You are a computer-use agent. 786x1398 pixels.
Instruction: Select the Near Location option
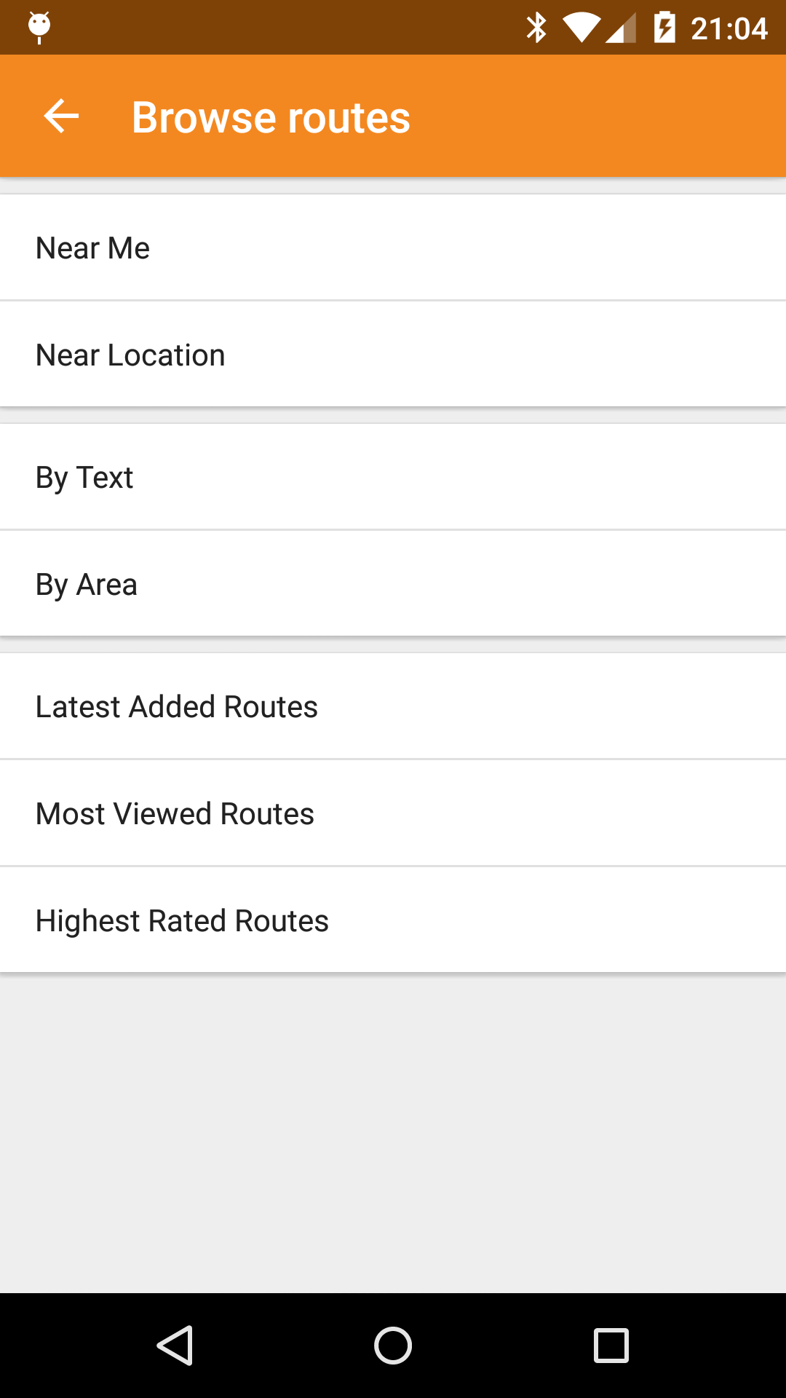pos(393,355)
